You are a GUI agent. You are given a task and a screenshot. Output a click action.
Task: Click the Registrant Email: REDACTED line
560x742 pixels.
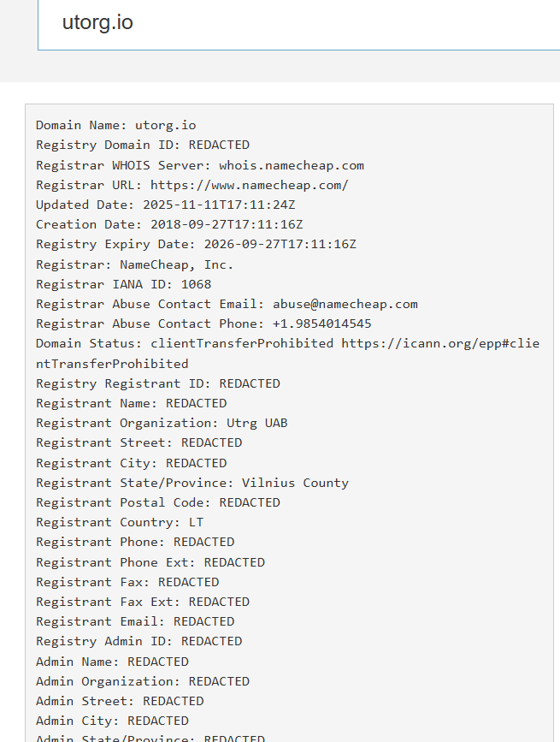pos(134,621)
